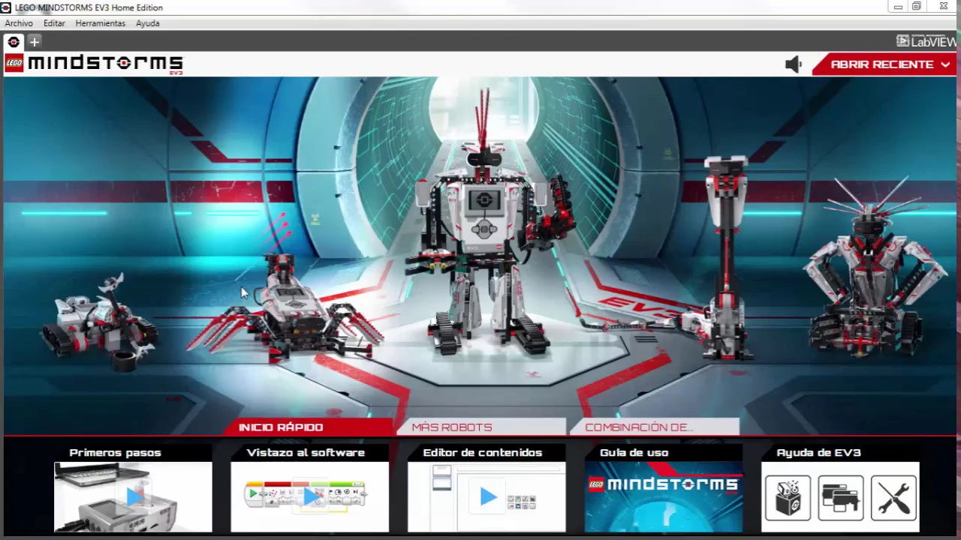961x540 pixels.
Task: Switch to COMBINACIÓN DE... tab
Action: pos(655,427)
